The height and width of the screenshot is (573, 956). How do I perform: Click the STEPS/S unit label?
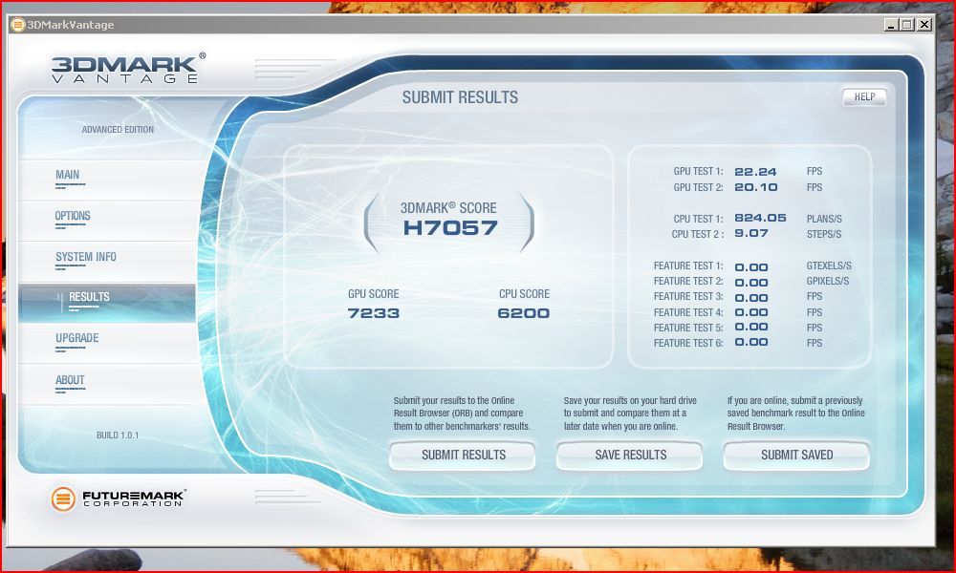pyautogui.click(x=824, y=234)
